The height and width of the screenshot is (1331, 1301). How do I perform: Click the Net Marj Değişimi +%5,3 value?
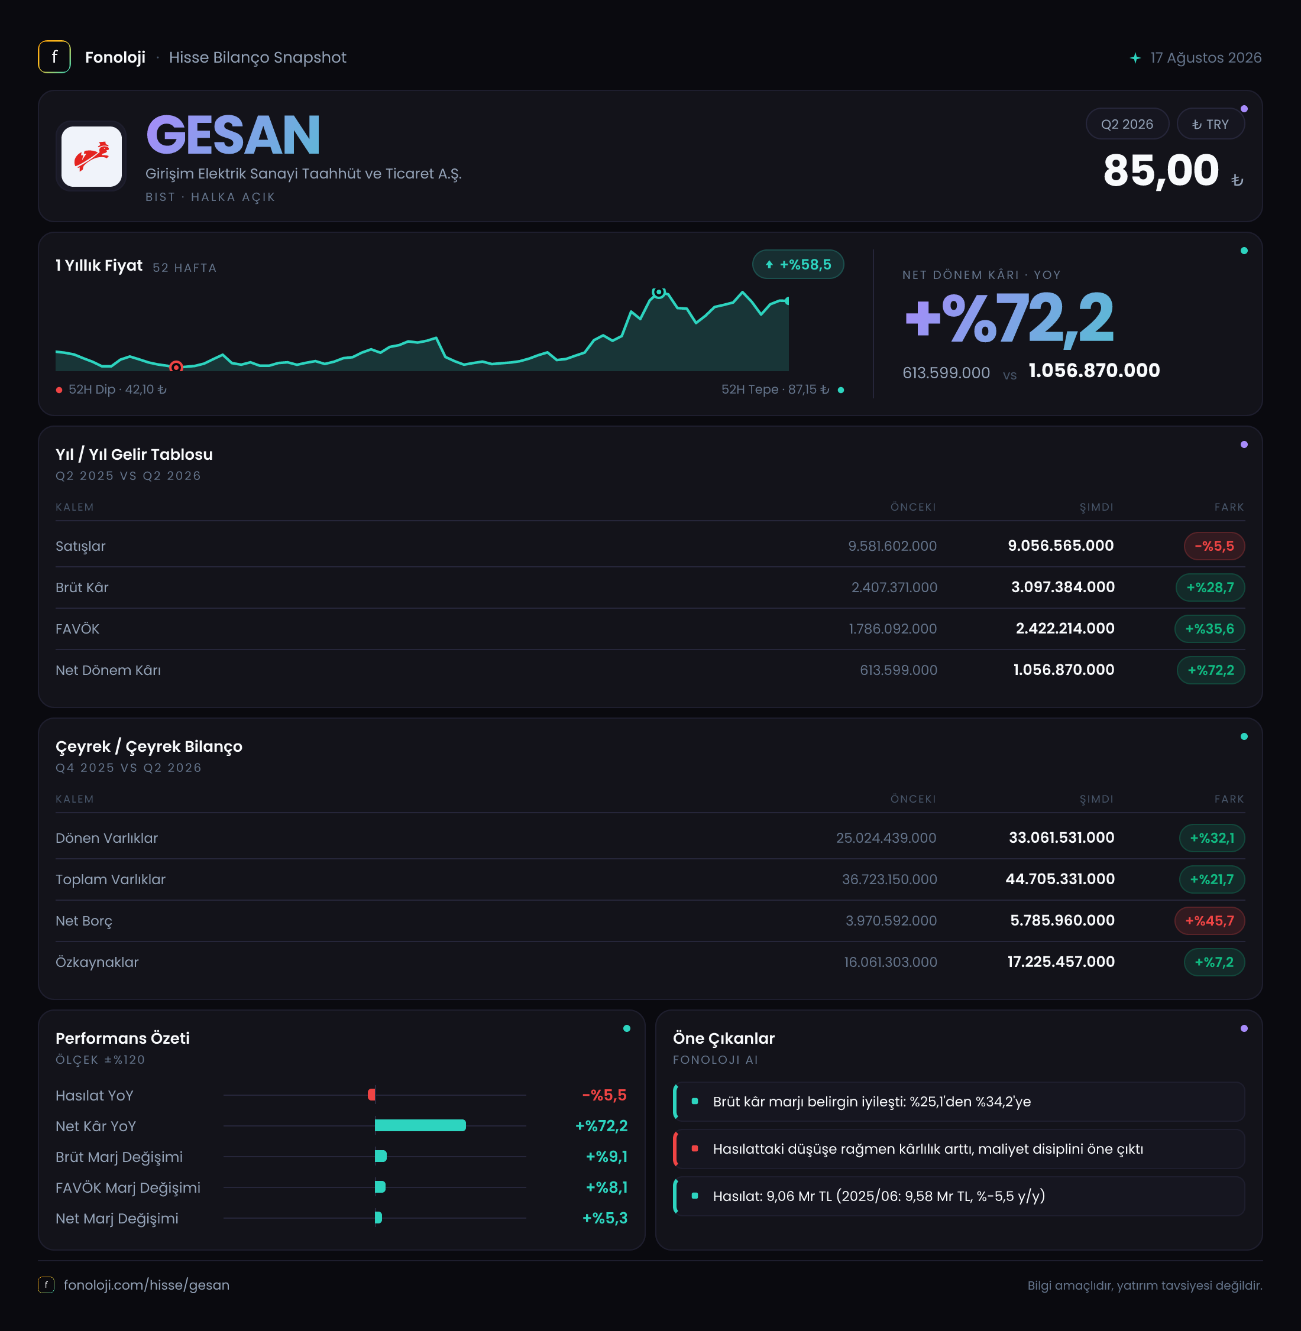605,1218
